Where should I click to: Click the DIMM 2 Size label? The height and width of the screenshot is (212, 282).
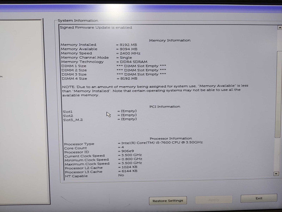click(74, 70)
